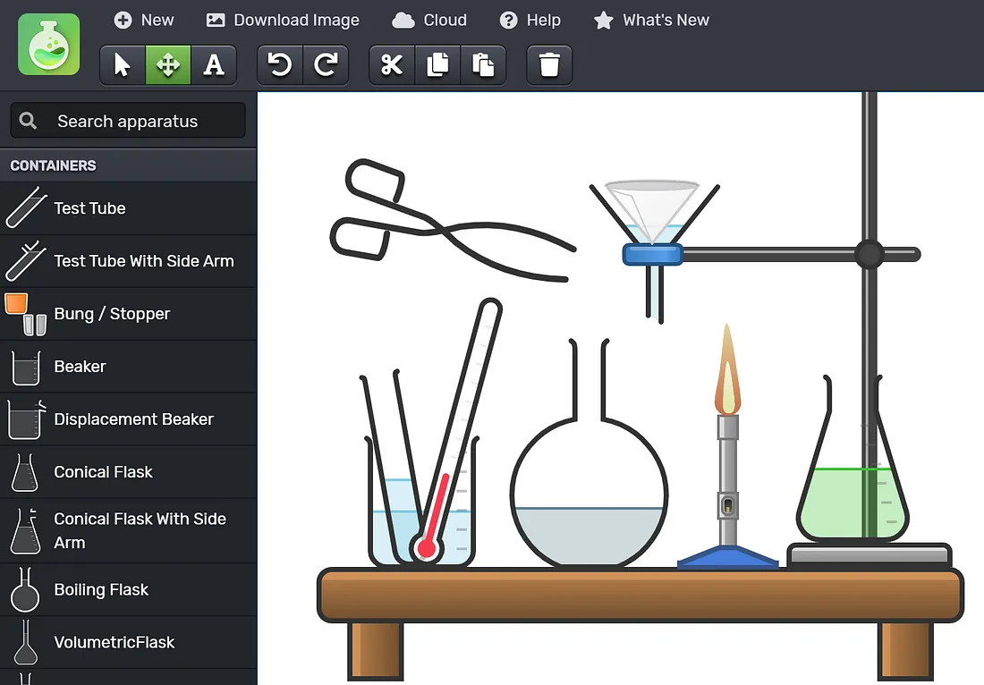Select the wooden bench on canvas

640,595
